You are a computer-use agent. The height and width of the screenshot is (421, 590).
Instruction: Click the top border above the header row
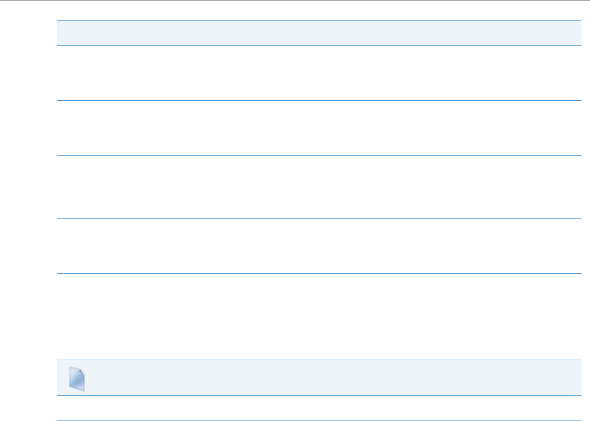point(316,20)
